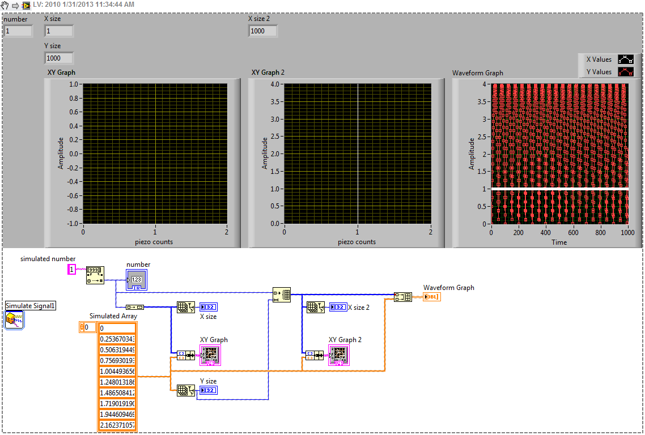The width and height of the screenshot is (645, 435).
Task: Click the Y Values legend label
Action: coord(599,72)
